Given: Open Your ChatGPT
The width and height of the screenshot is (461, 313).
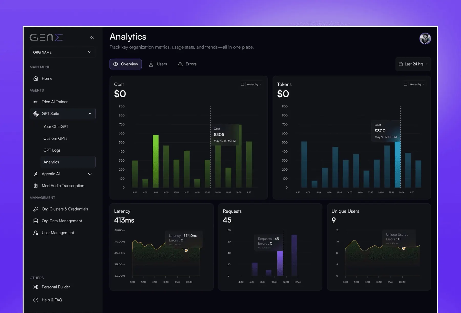Looking at the screenshot, I should pyautogui.click(x=56, y=127).
